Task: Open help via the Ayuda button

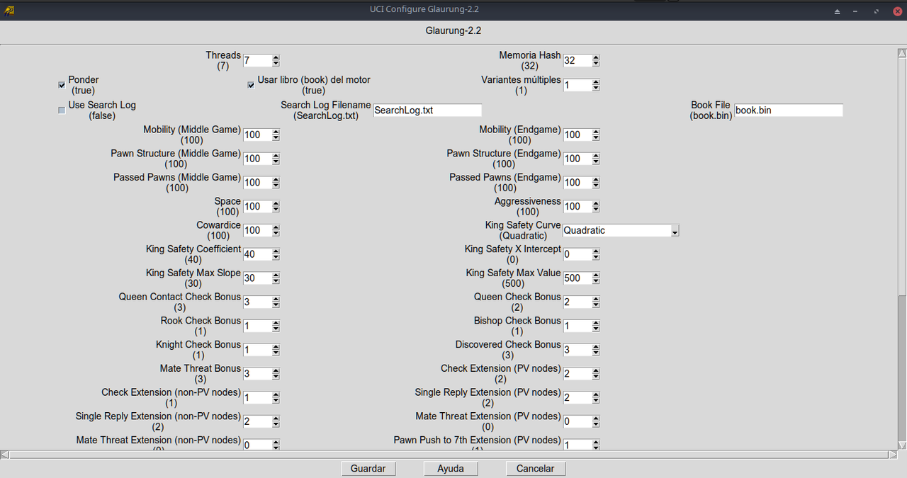Action: (451, 469)
